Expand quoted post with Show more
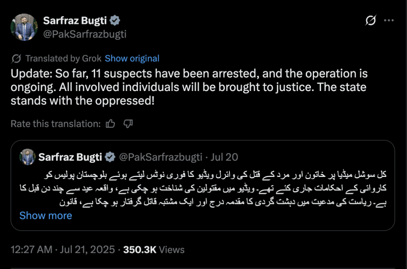 pyautogui.click(x=45, y=215)
